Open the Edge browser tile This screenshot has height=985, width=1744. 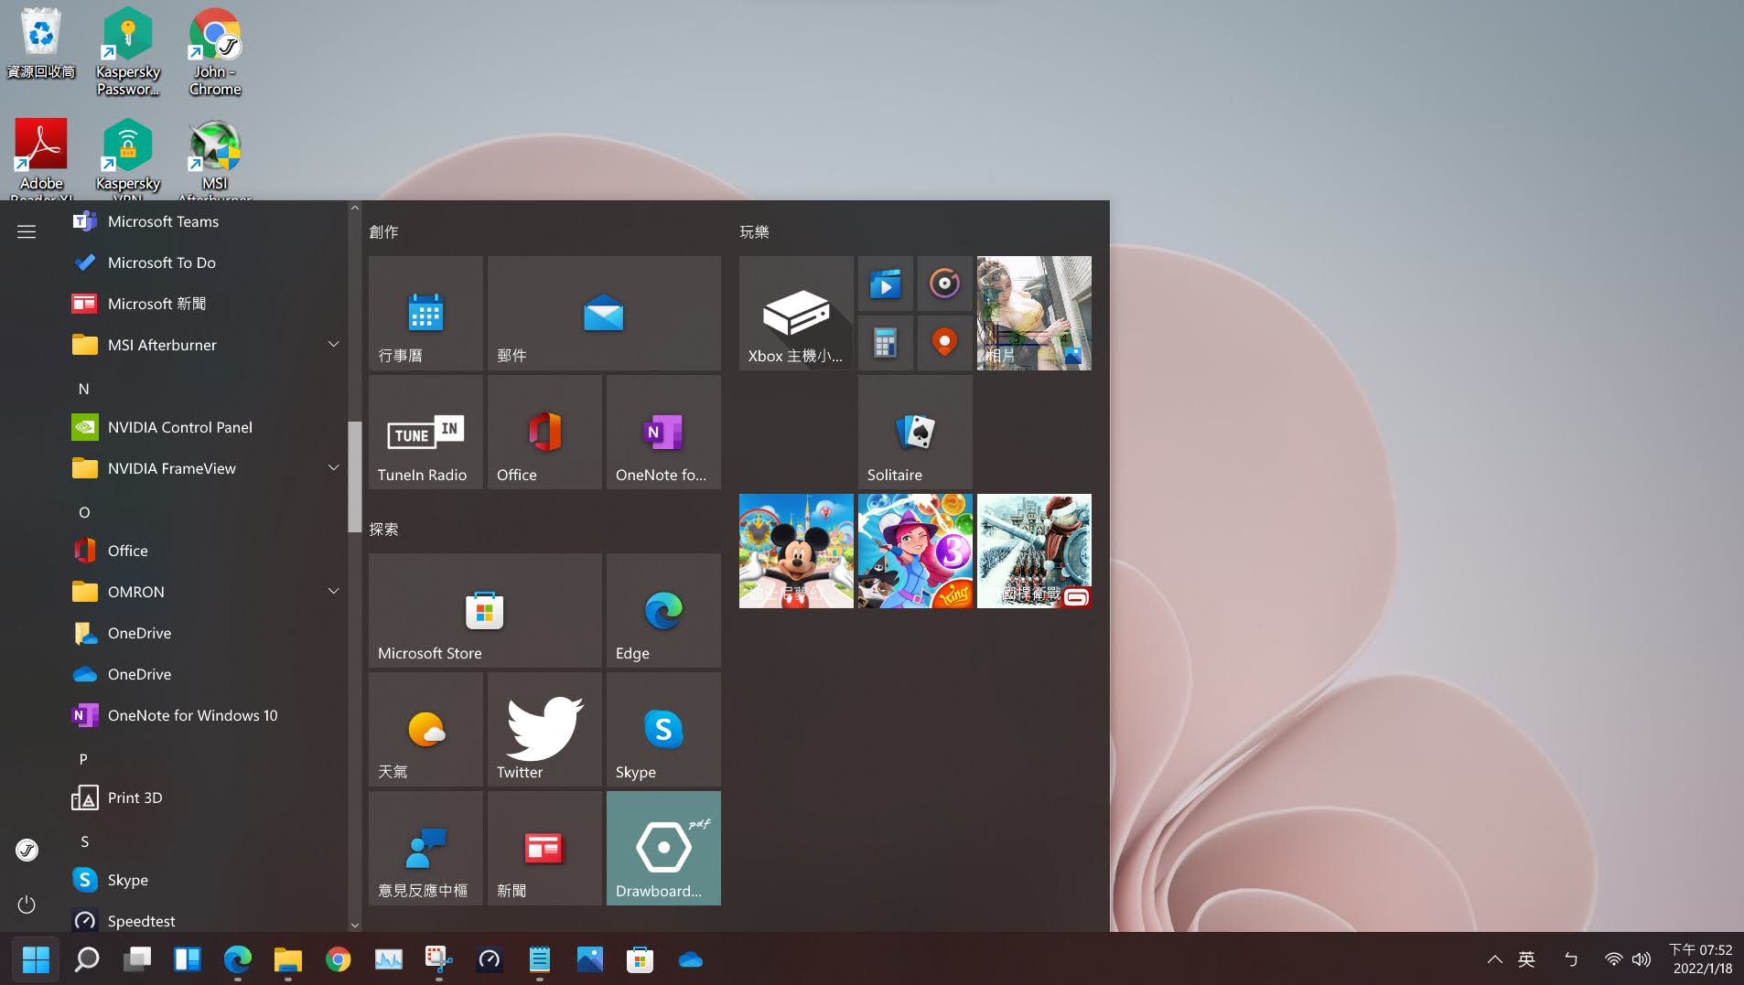(663, 610)
